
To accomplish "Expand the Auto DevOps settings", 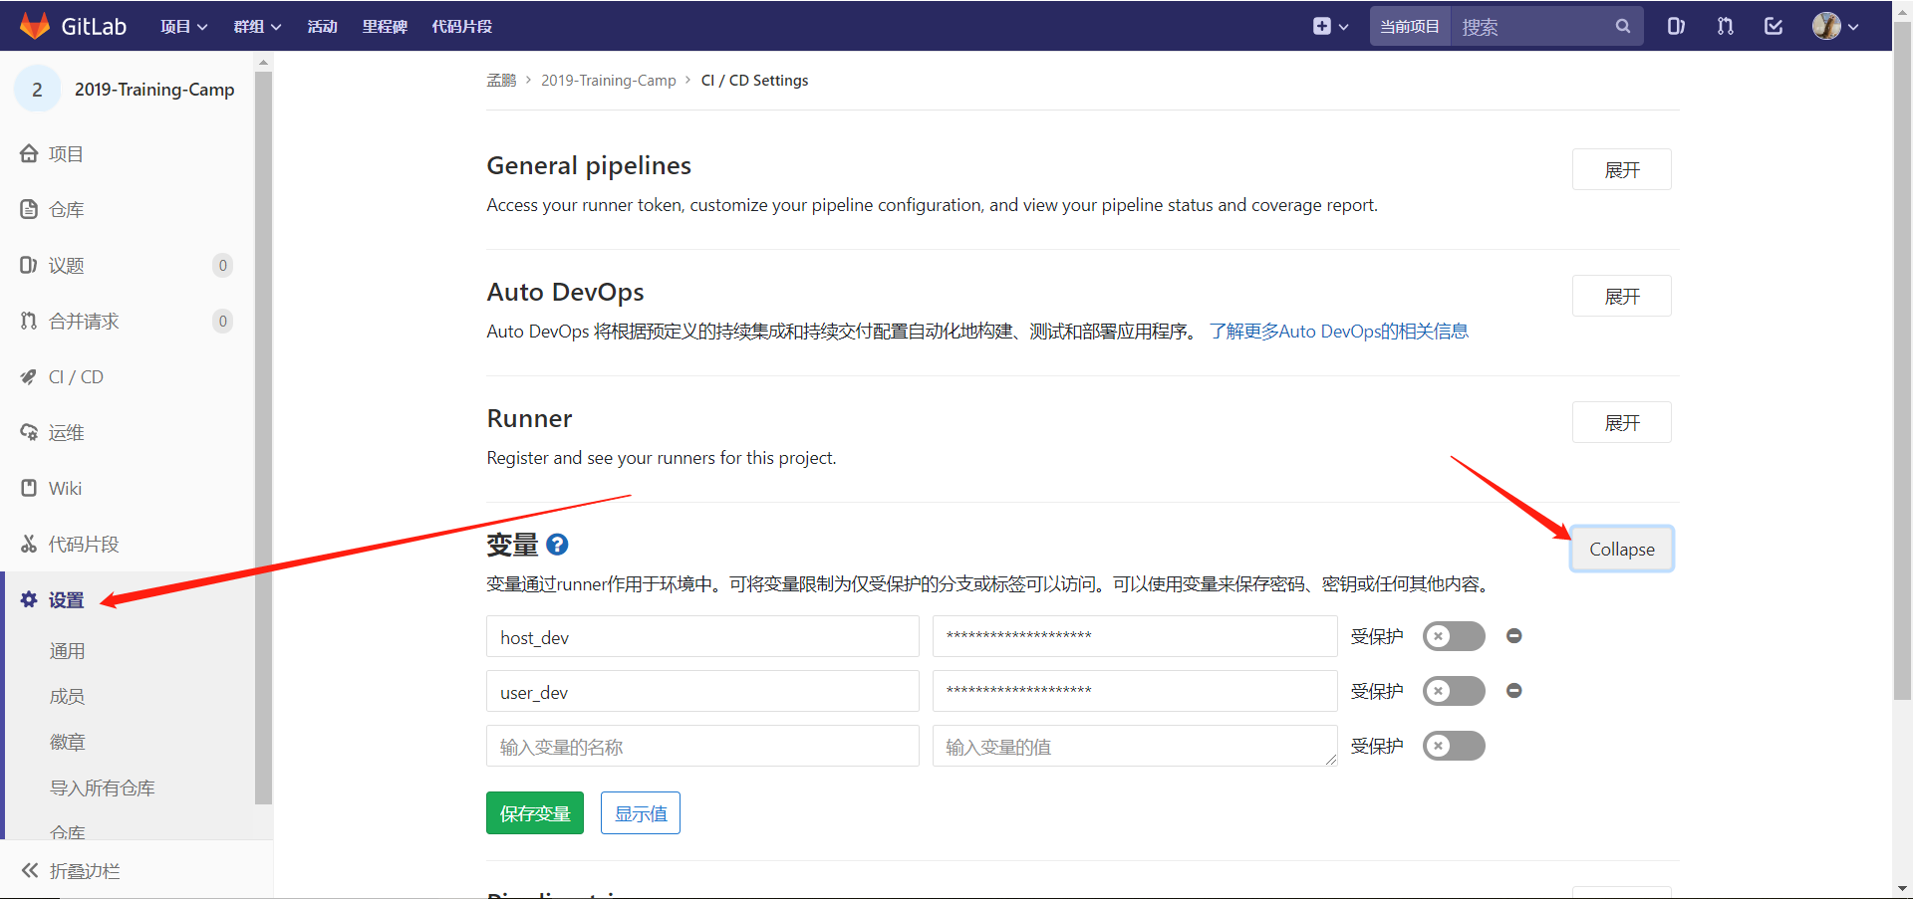I will click(1621, 296).
